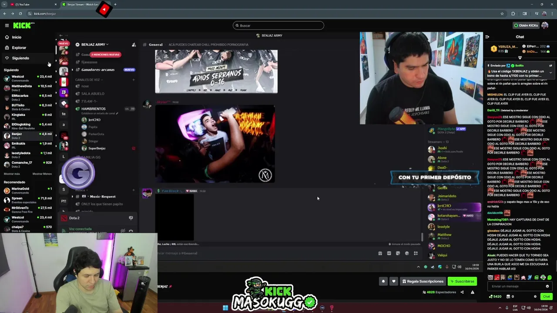This screenshot has width=557, height=313.
Task: Collapse chat panel with arrow icon
Action: coord(487,37)
